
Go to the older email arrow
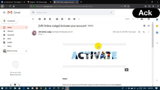pos(137,19)
